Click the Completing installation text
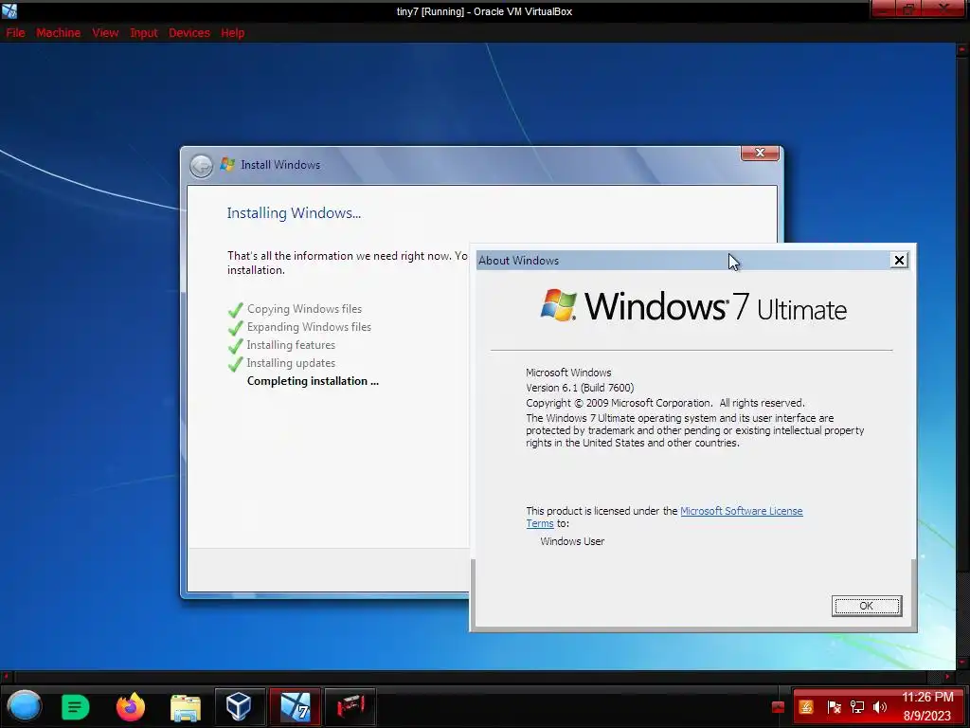970x728 pixels. pyautogui.click(x=313, y=381)
